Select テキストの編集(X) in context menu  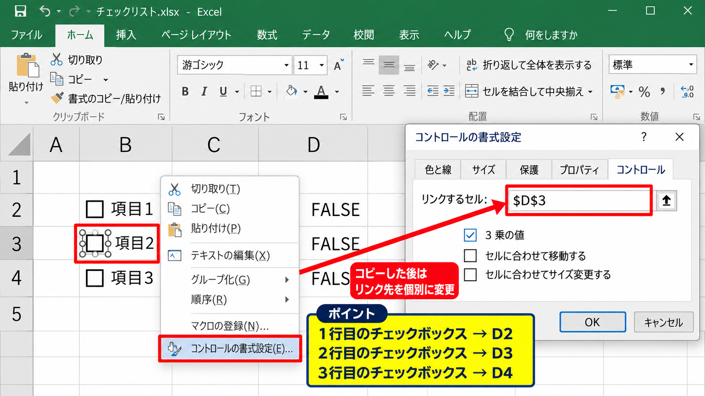[230, 255]
